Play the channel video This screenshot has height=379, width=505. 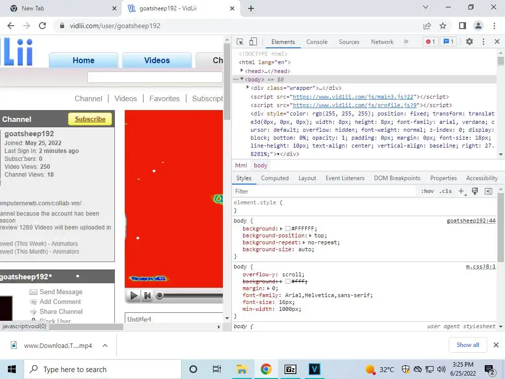[133, 295]
